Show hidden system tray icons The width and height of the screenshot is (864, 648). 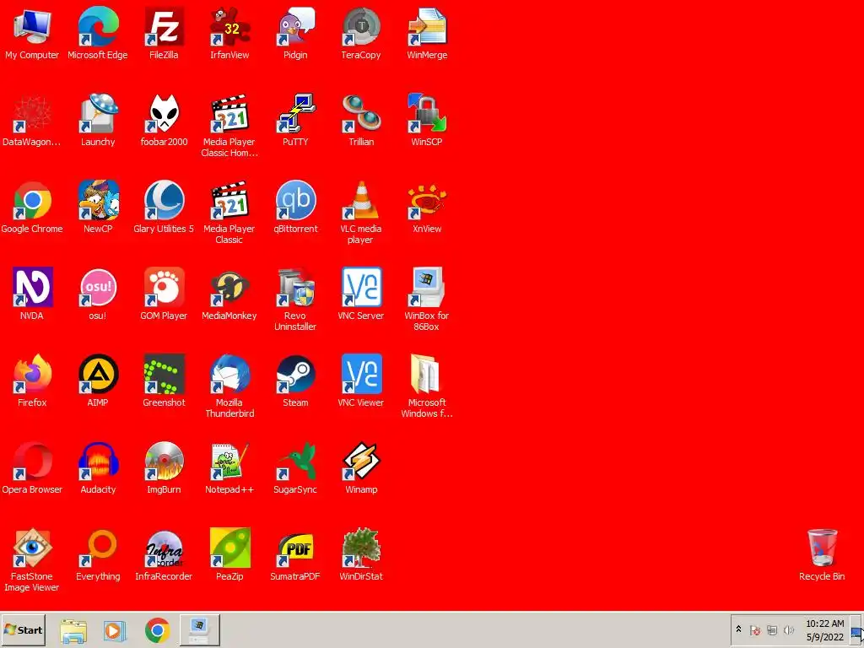739,629
